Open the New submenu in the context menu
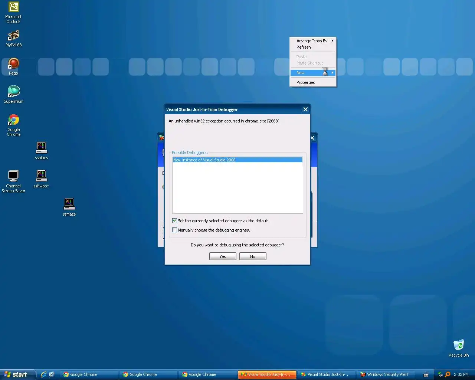 point(313,73)
